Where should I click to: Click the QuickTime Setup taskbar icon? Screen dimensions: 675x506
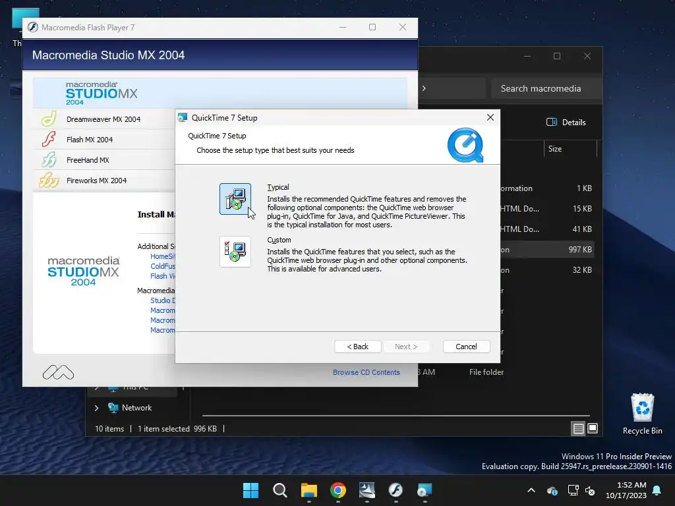[425, 490]
